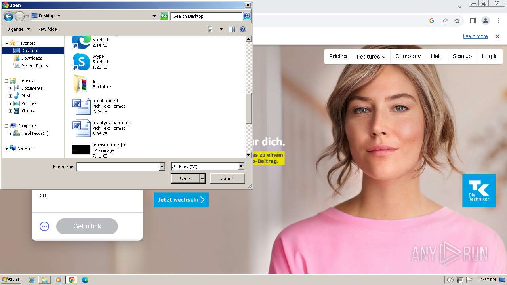Select Downloads under Favorites
The width and height of the screenshot is (507, 285).
pyautogui.click(x=32, y=58)
